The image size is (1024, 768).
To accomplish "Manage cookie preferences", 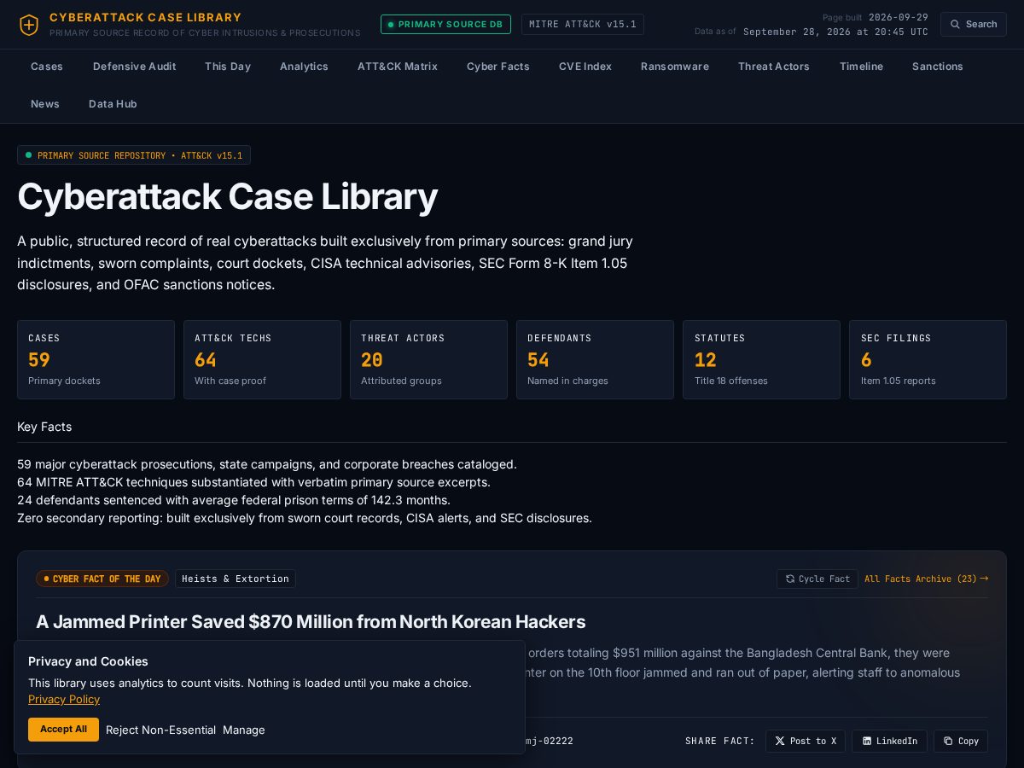I will point(244,730).
